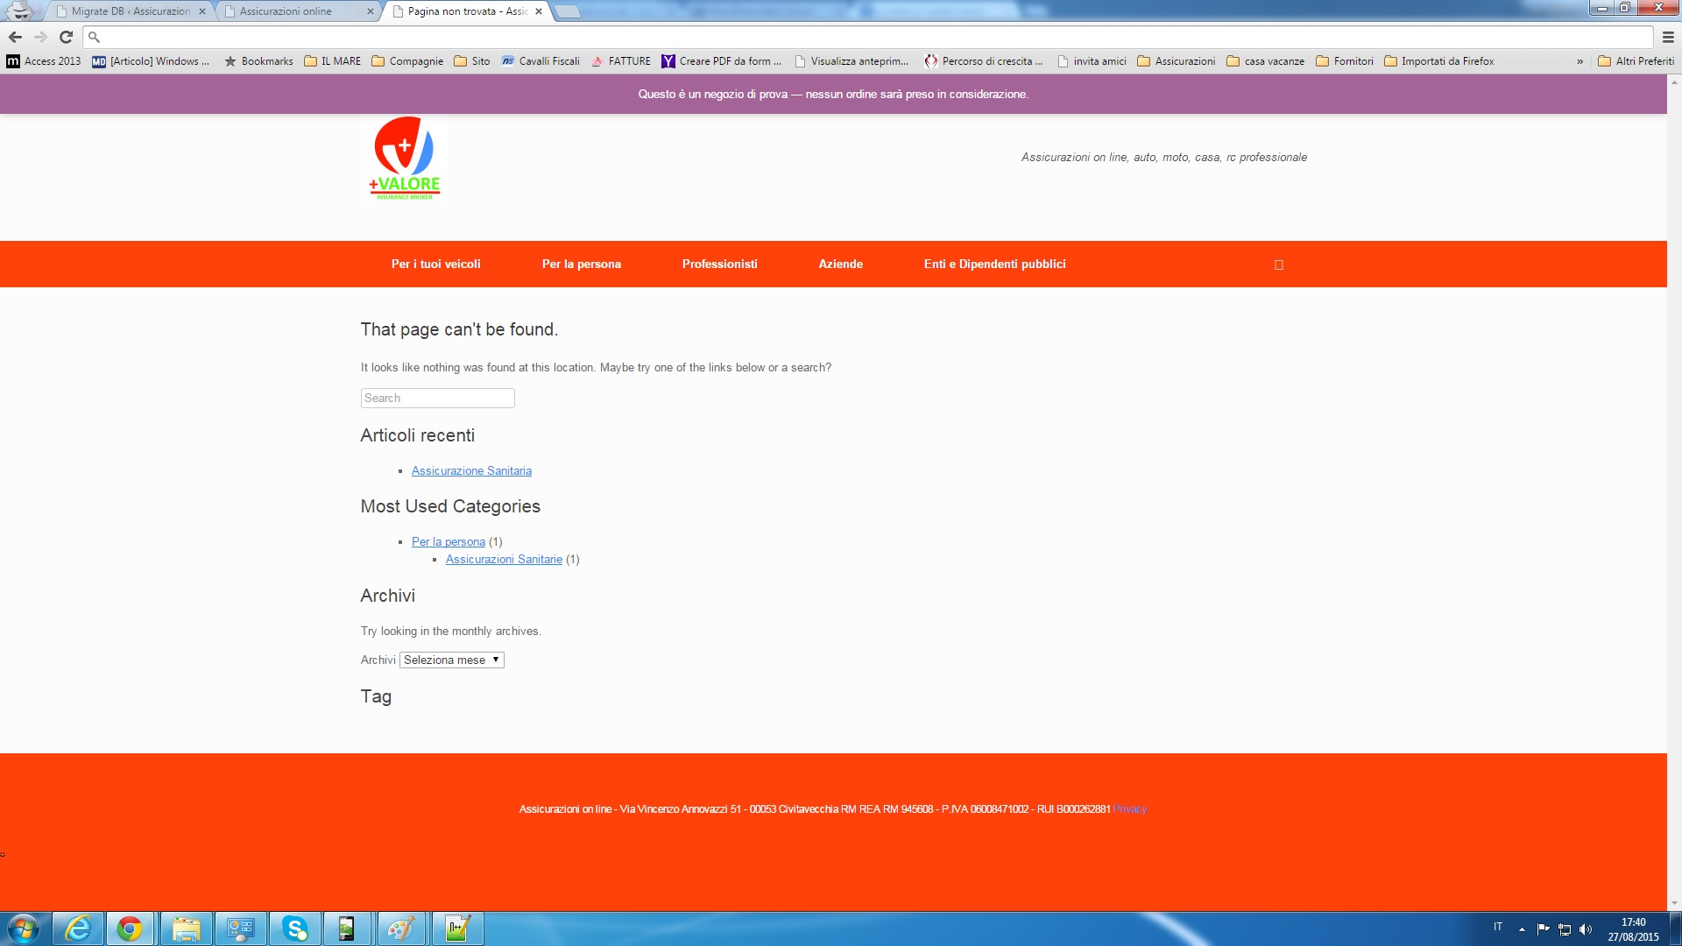
Task: Open the Fornitori bookmark folder
Action: (1345, 61)
